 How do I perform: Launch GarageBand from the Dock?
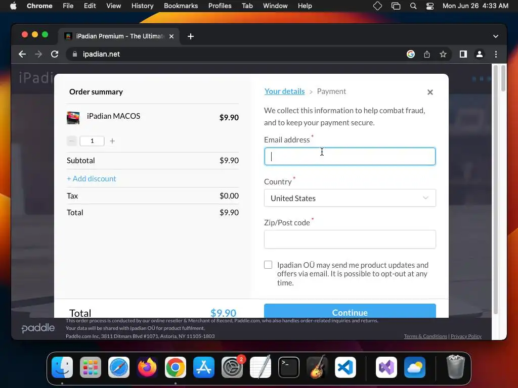click(317, 367)
